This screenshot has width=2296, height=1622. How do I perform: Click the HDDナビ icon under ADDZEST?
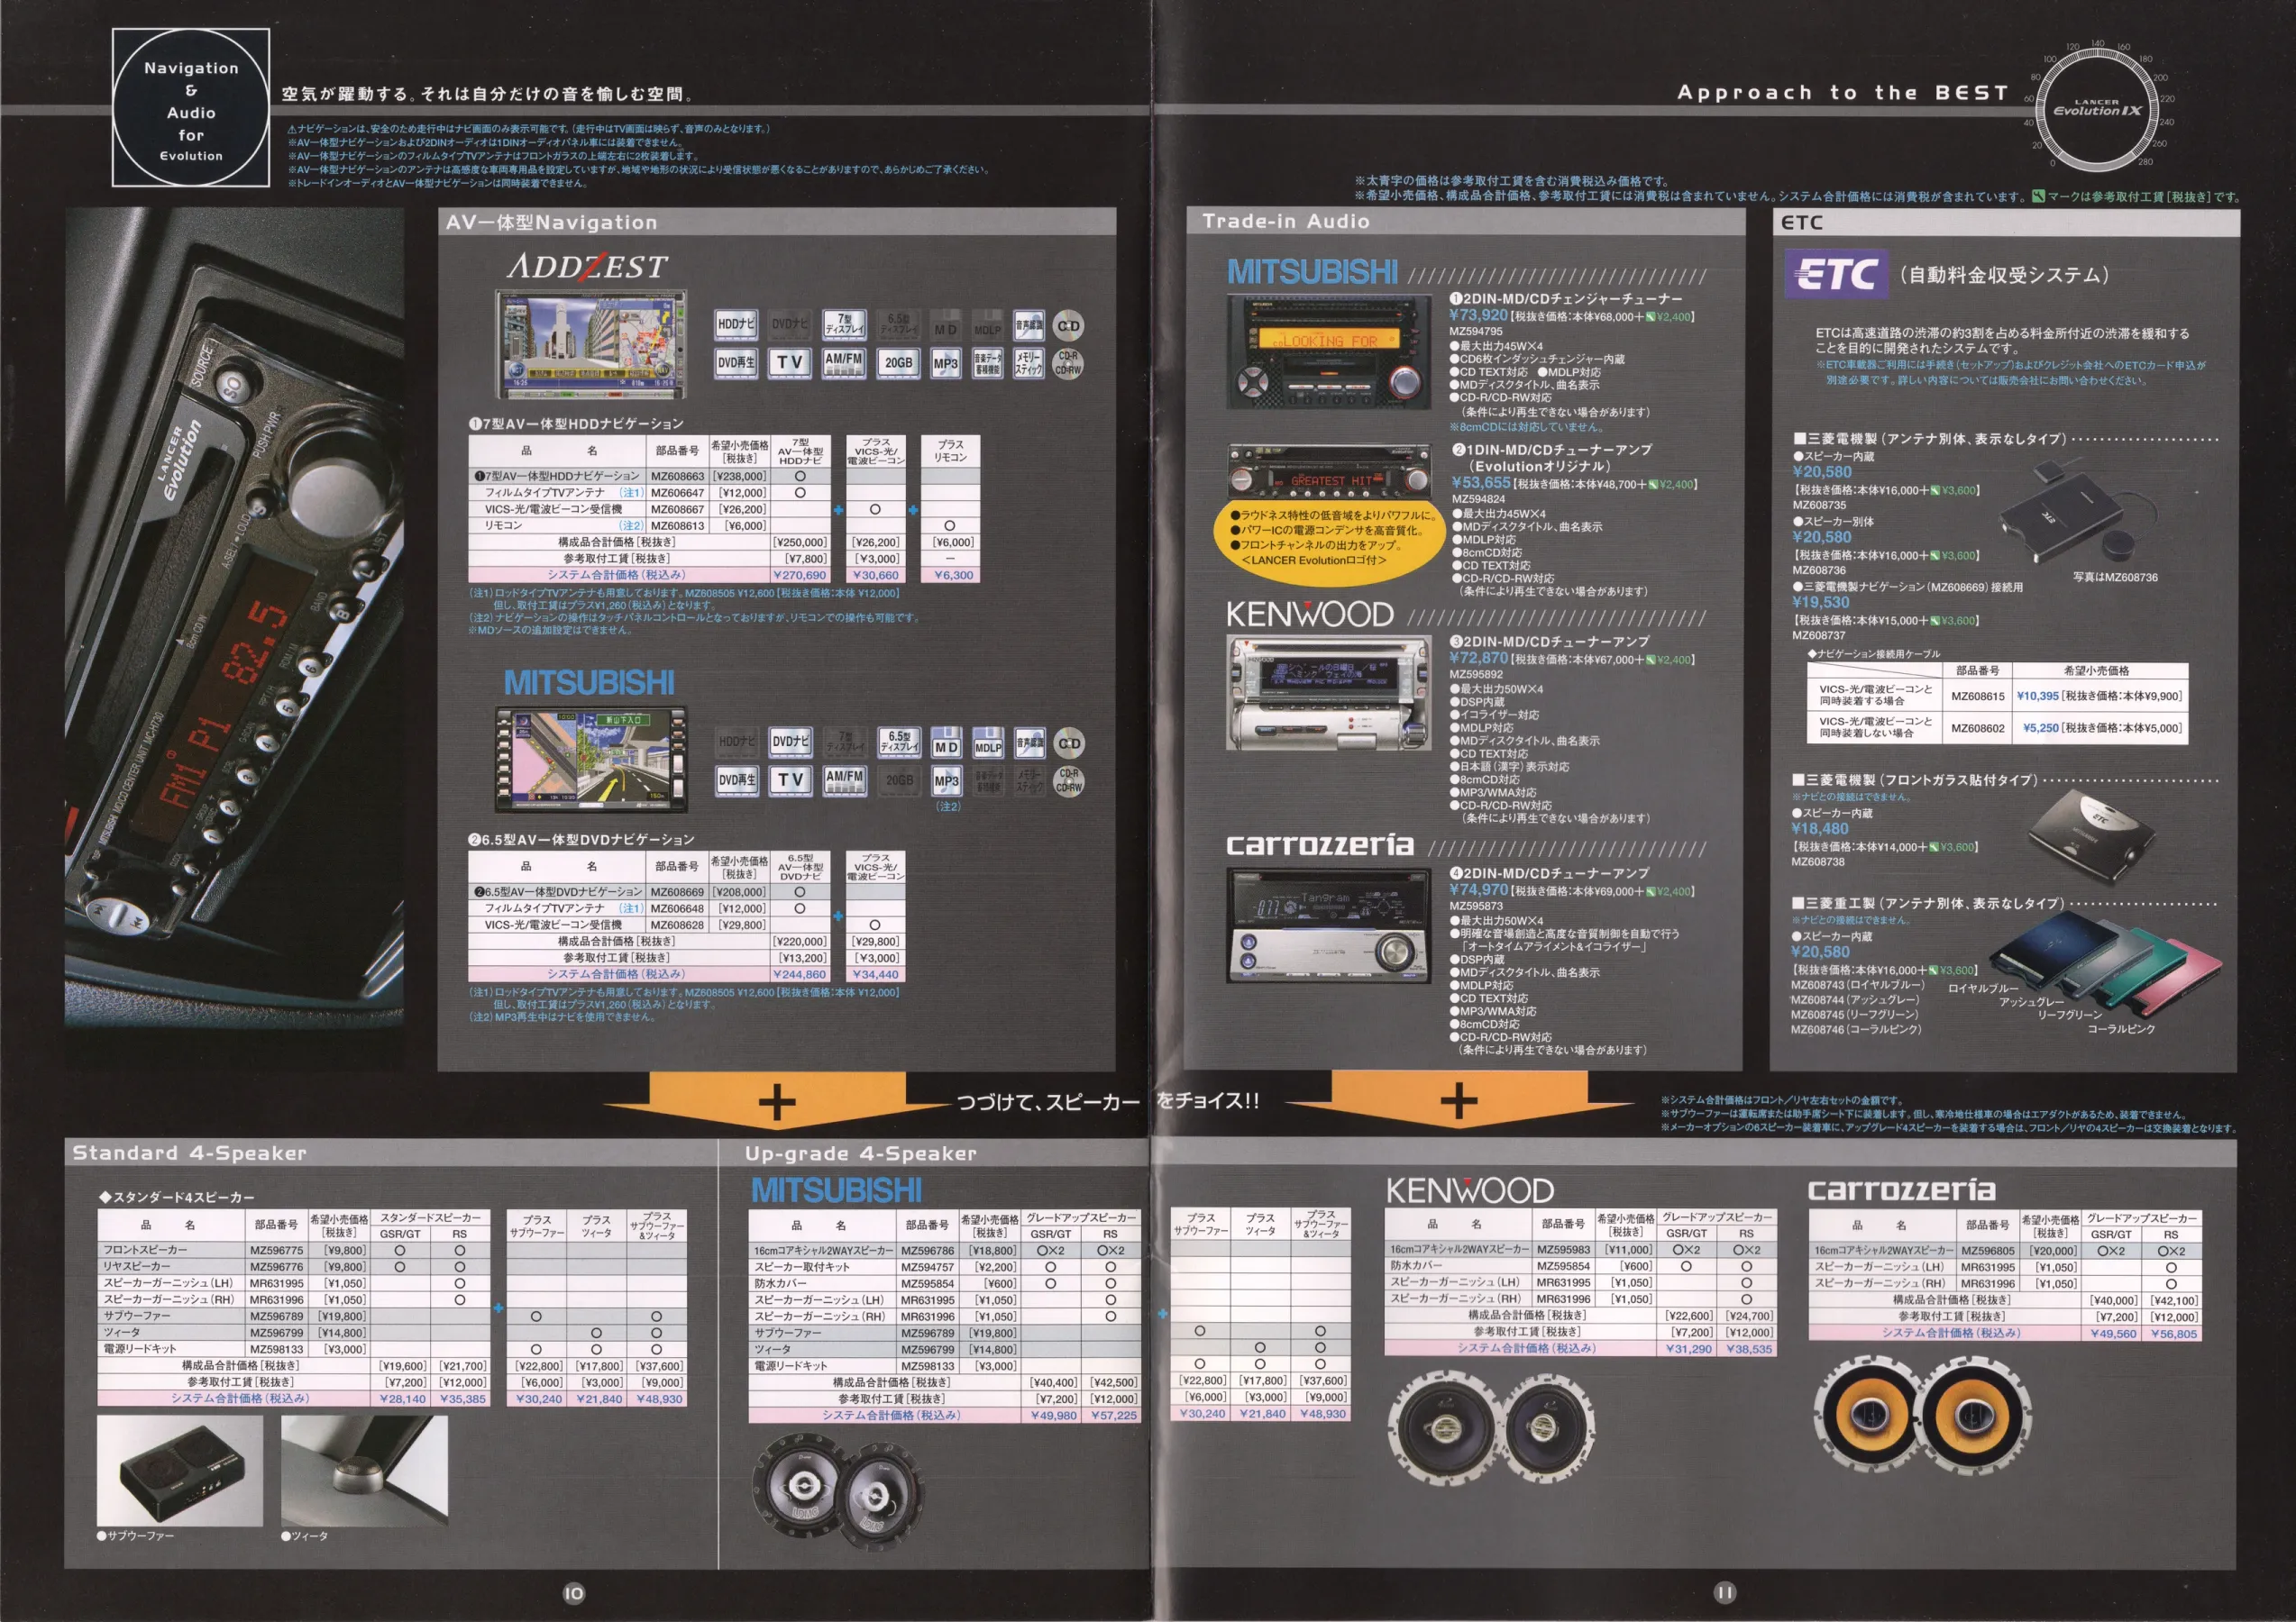click(736, 324)
